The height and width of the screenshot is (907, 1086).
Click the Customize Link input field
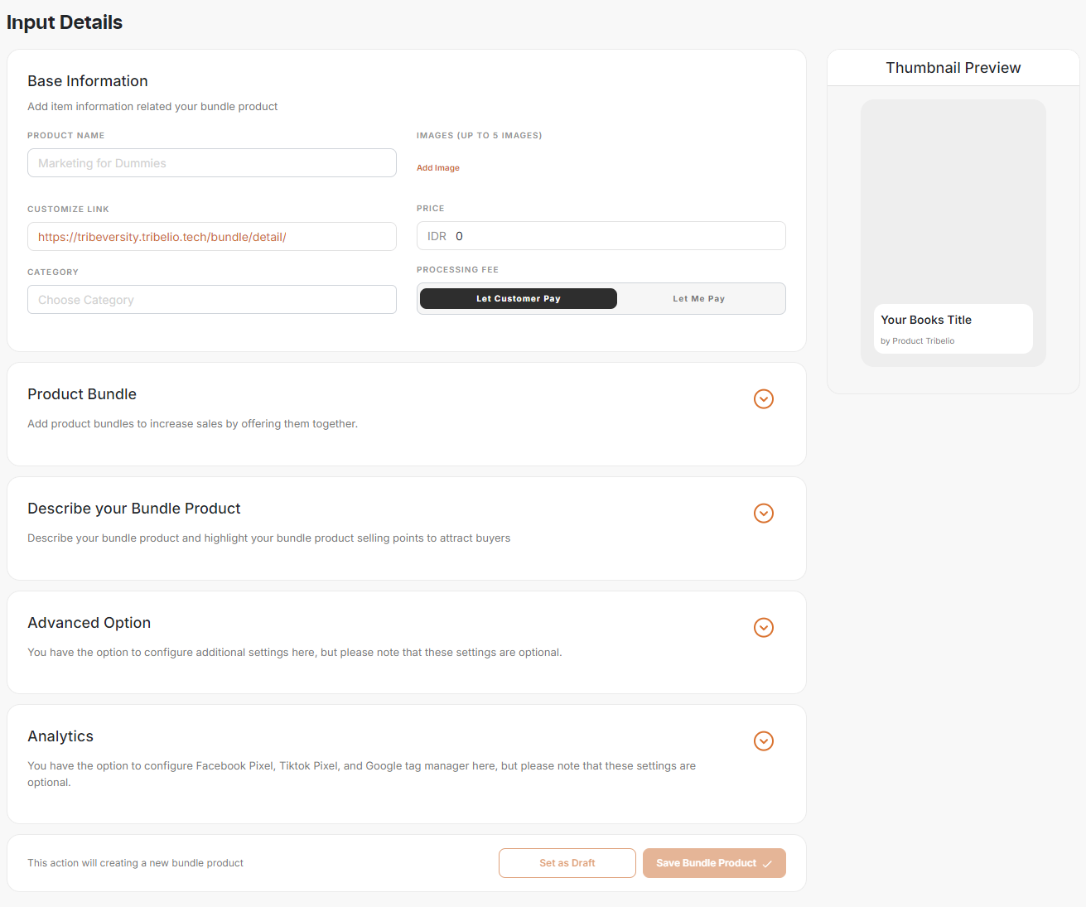point(211,237)
